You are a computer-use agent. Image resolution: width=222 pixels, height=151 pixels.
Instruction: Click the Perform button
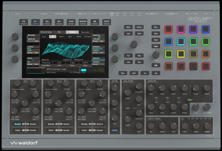pos(139,27)
